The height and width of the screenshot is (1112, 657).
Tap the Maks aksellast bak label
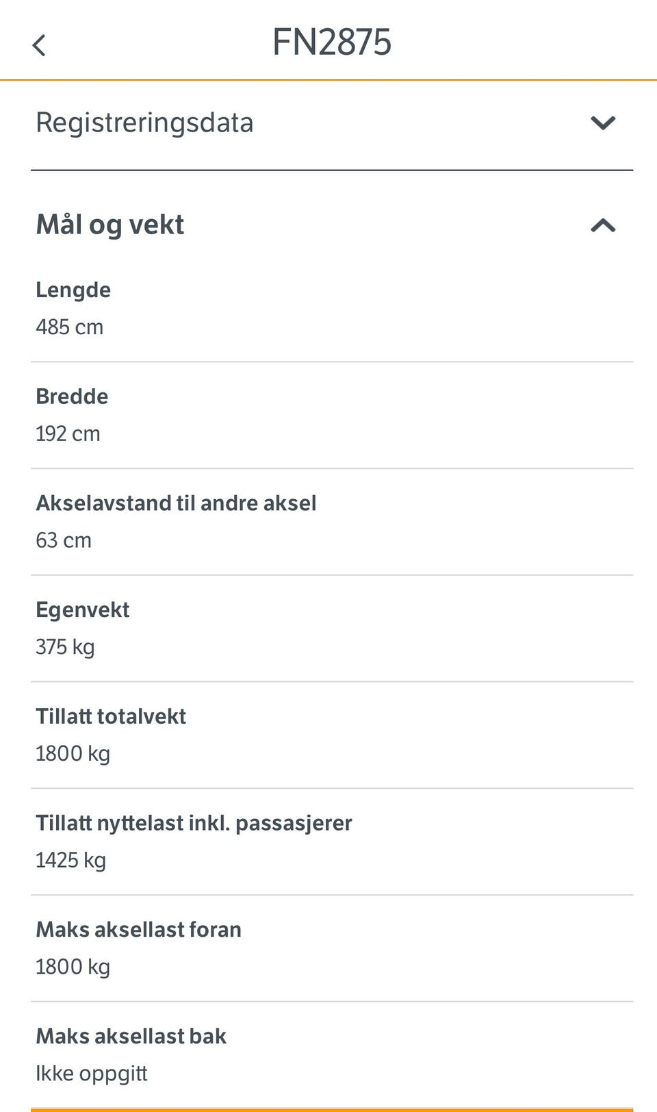tap(131, 1037)
